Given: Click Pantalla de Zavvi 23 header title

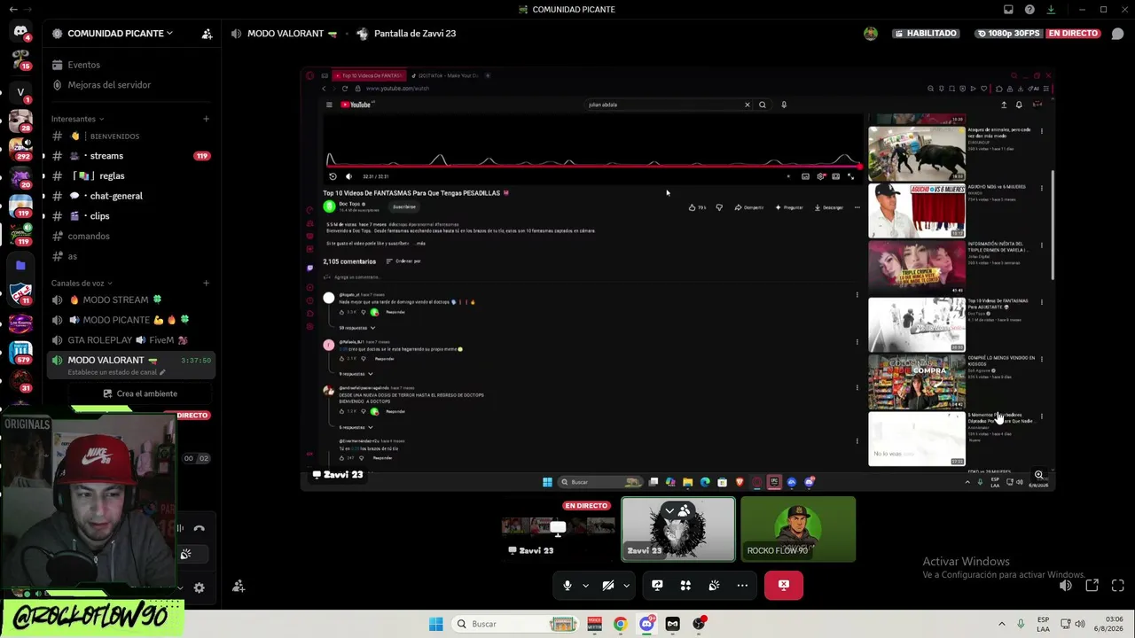Looking at the screenshot, I should (415, 34).
